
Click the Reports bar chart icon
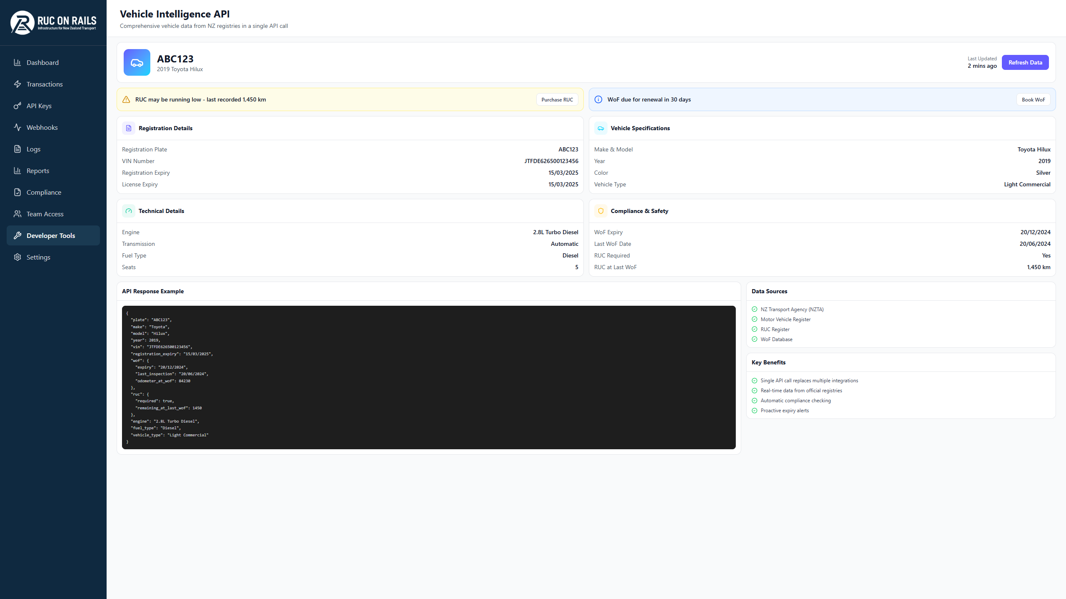pos(17,171)
